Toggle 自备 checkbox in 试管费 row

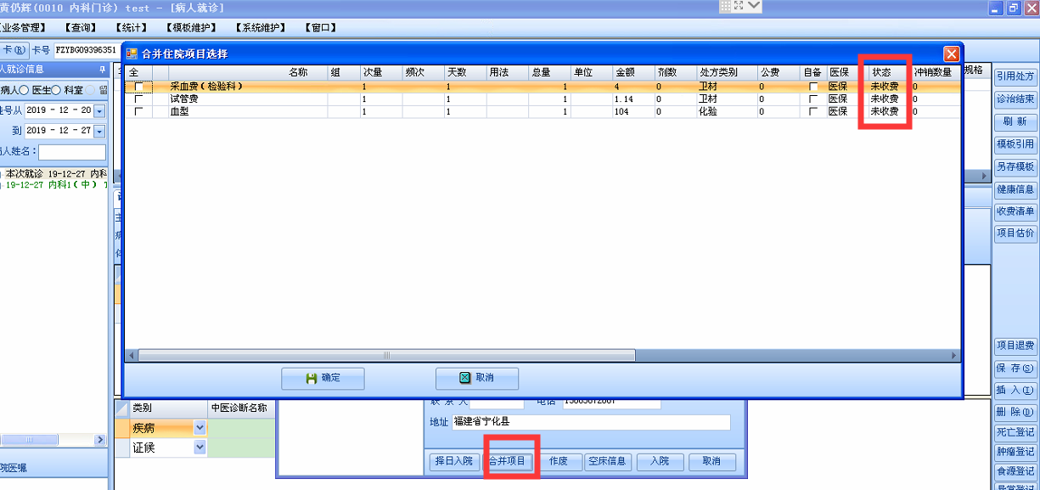pyautogui.click(x=813, y=99)
